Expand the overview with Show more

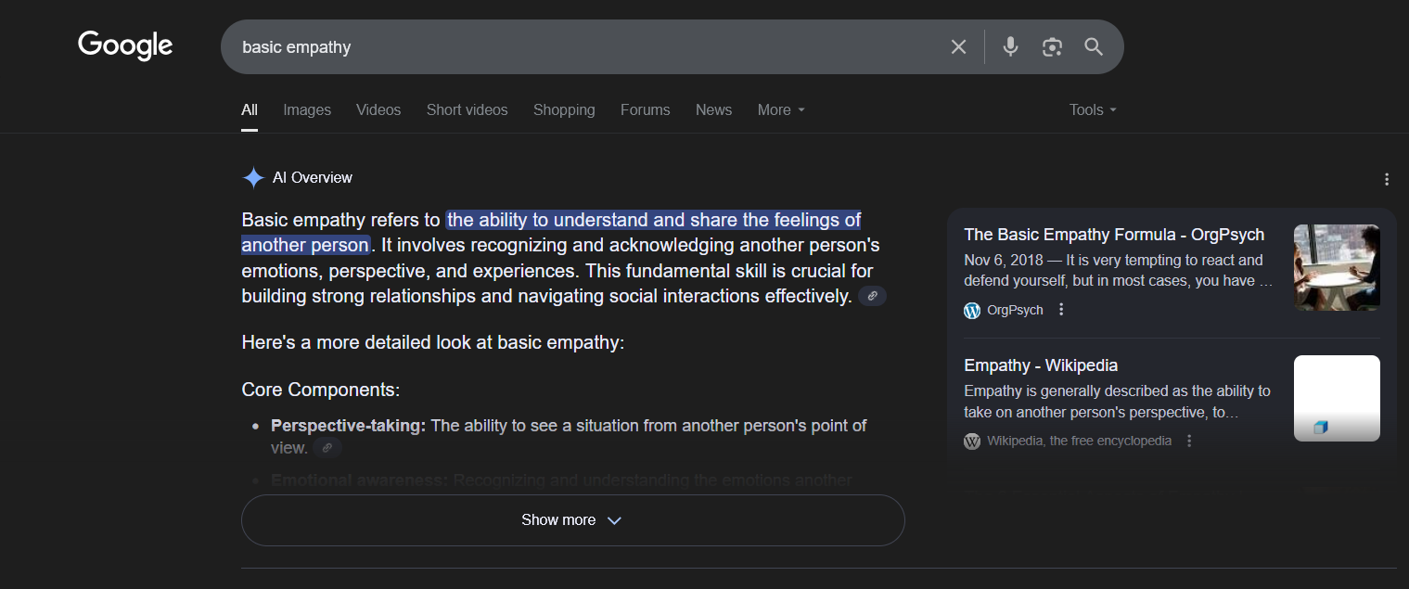point(572,520)
